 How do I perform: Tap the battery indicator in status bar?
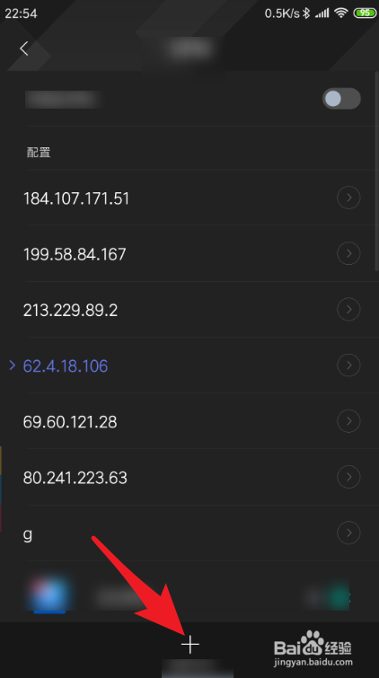point(366,13)
